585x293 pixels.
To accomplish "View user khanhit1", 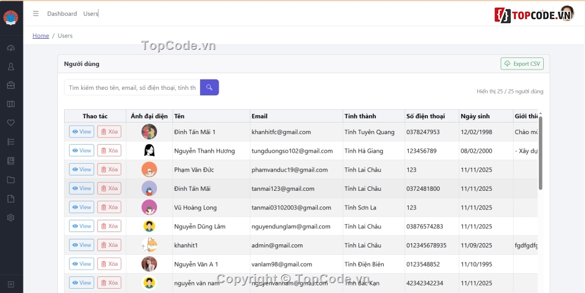I will [81, 245].
